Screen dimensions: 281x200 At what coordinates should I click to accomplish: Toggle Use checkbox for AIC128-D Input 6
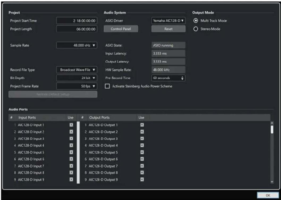[71, 159]
